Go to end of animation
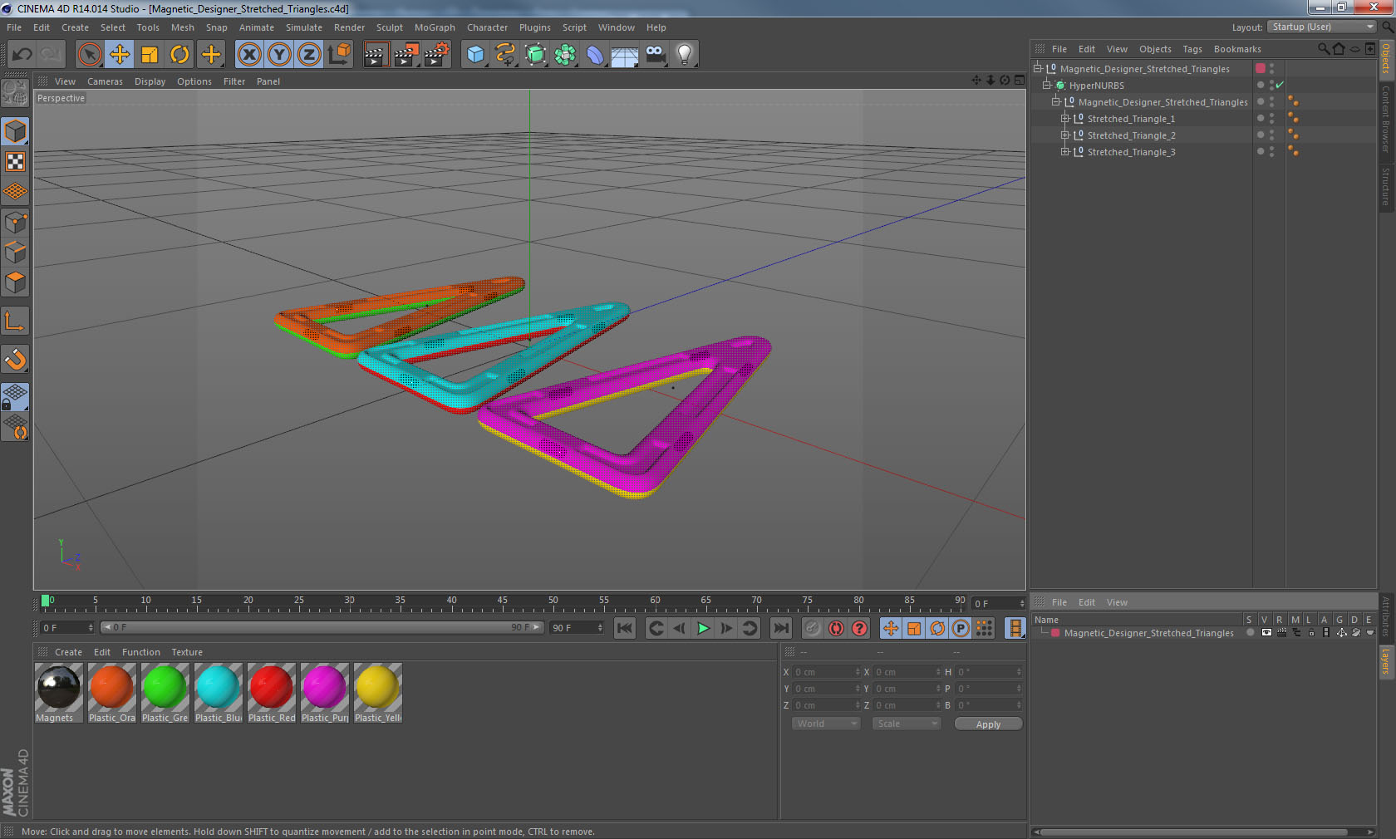Screen dimensions: 1396x839 tap(781, 628)
